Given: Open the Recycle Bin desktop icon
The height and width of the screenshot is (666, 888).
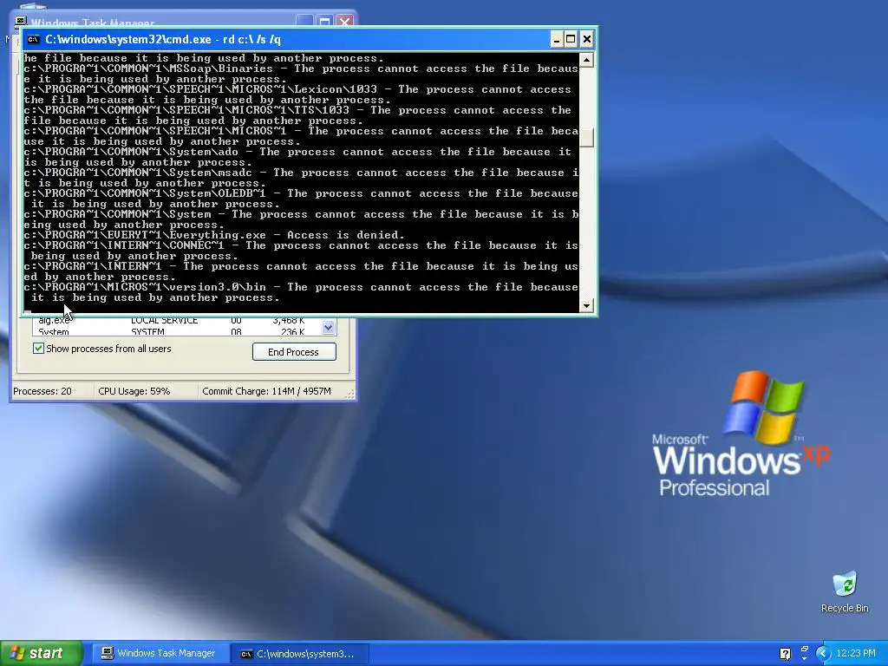Looking at the screenshot, I should tap(845, 591).
